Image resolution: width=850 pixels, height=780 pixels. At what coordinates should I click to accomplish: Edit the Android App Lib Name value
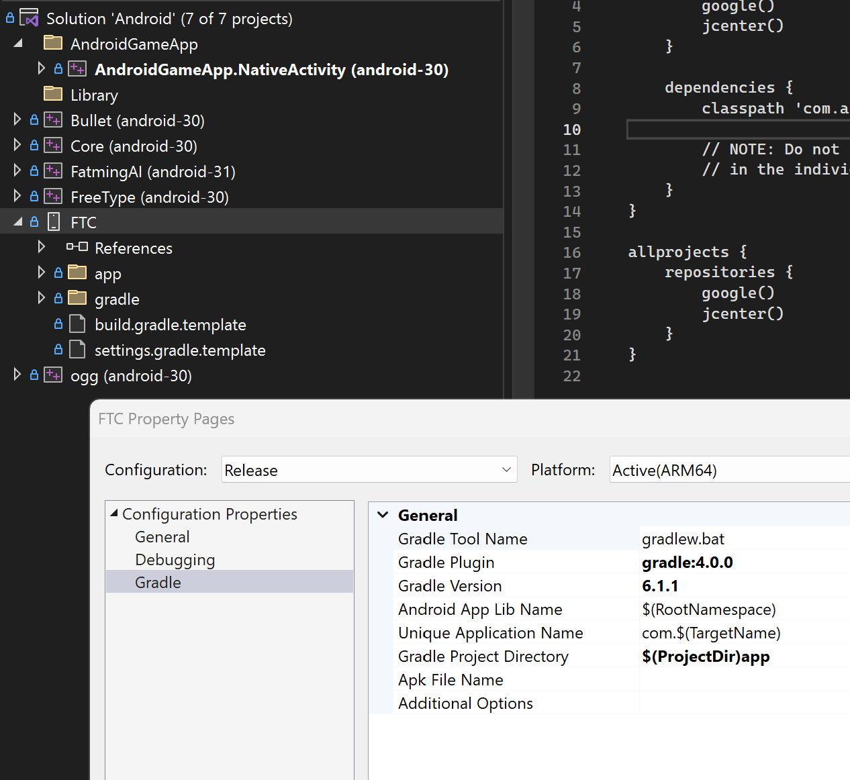tap(745, 610)
